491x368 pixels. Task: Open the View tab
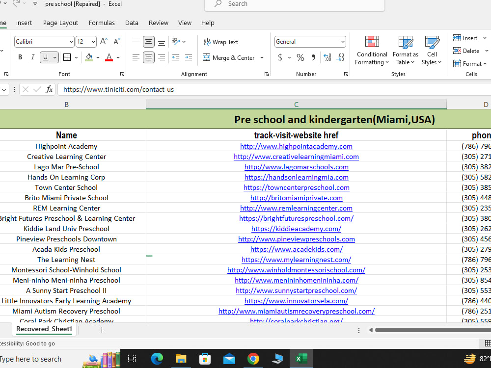tap(185, 23)
